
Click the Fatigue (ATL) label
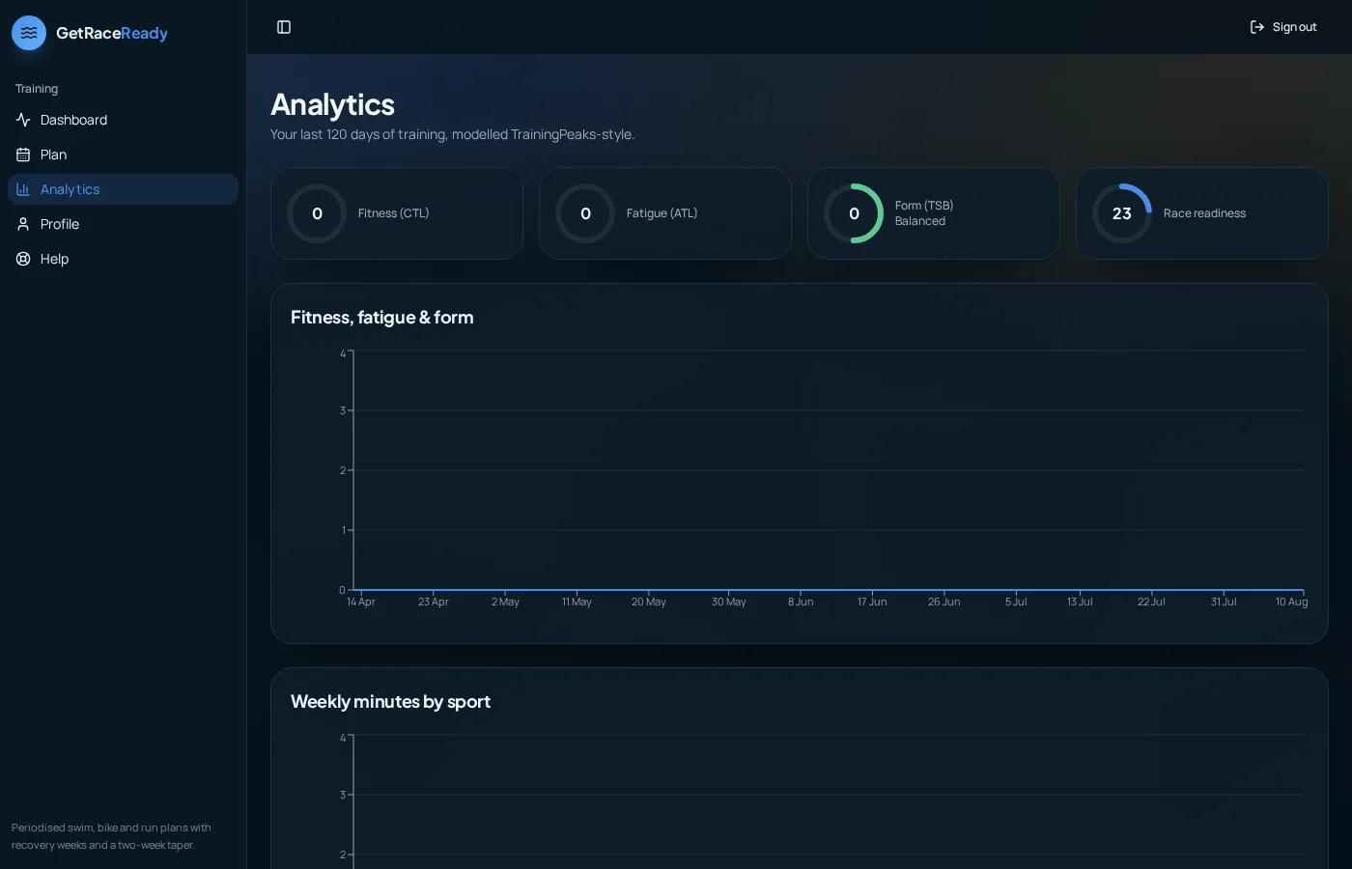click(662, 213)
